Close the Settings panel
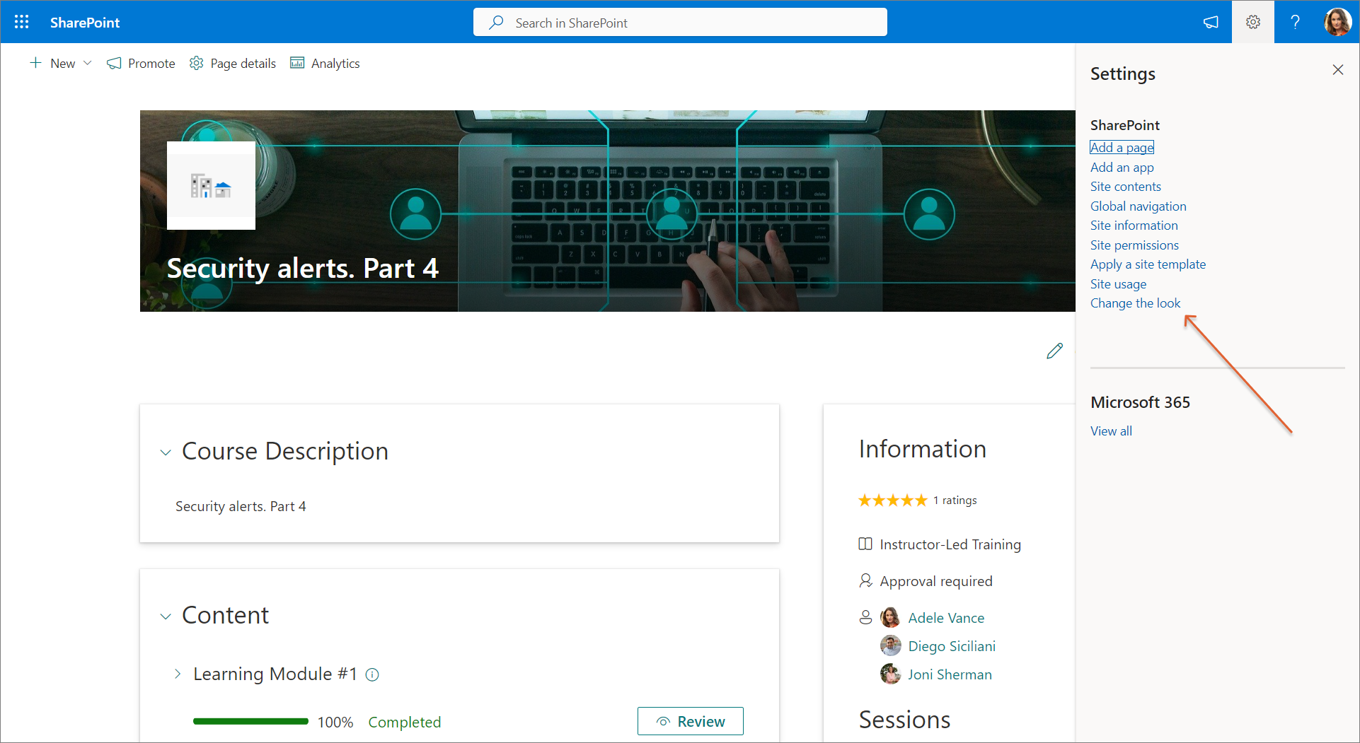The image size is (1360, 743). (x=1337, y=69)
